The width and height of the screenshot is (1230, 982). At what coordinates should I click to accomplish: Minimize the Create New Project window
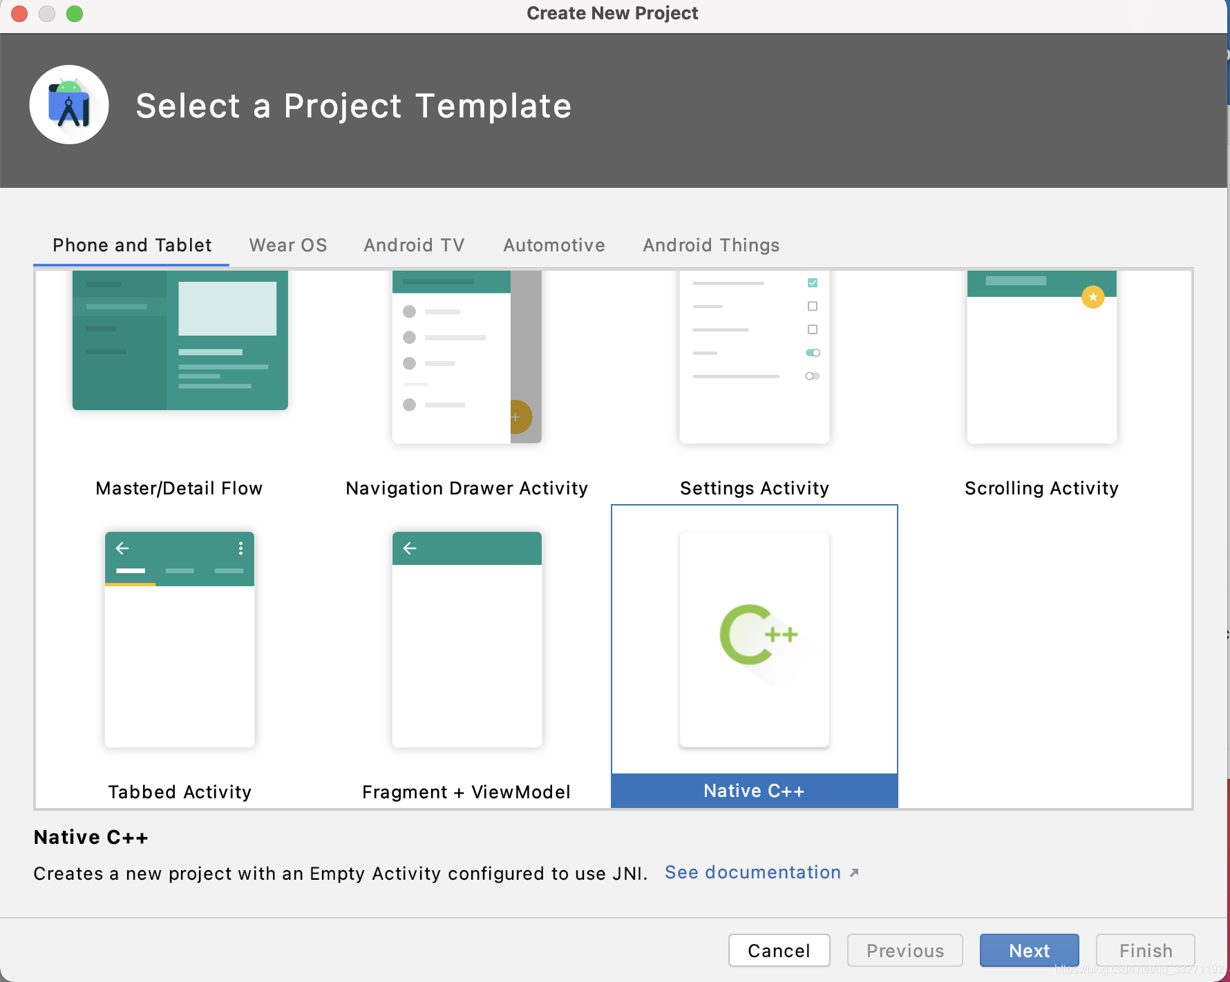pyautogui.click(x=47, y=14)
